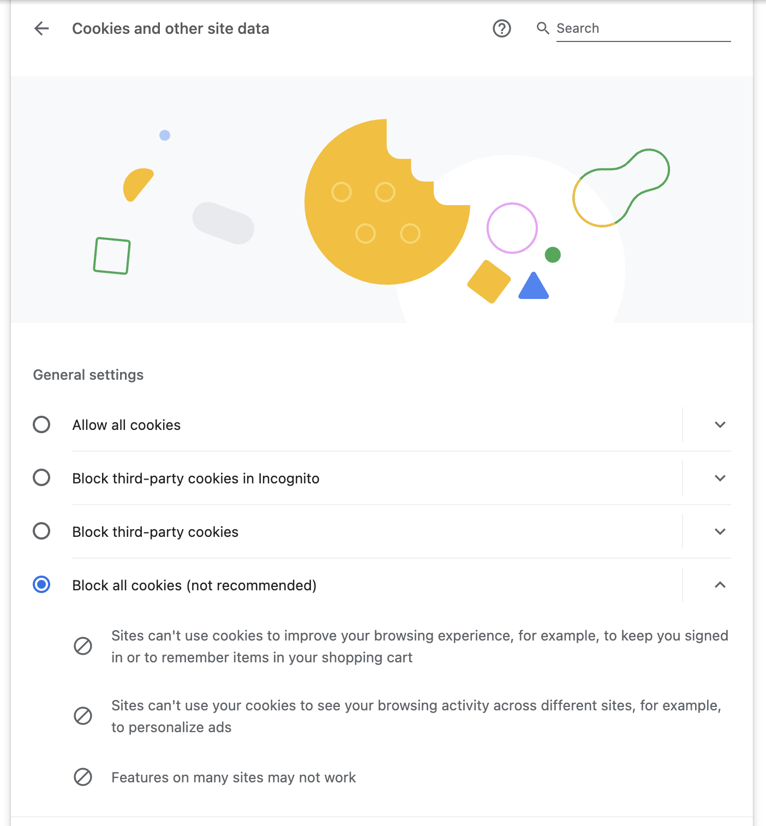This screenshot has width=766, height=826.
Task: Select Block third-party cookies in Incognito radio
Action: 41,477
